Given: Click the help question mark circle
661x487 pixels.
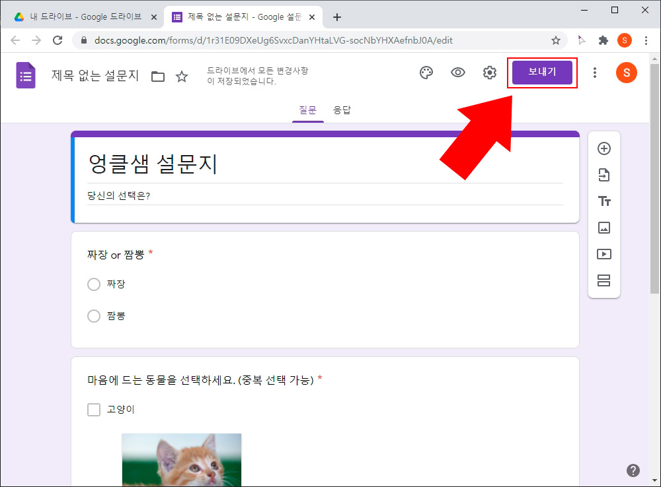Looking at the screenshot, I should pyautogui.click(x=633, y=471).
